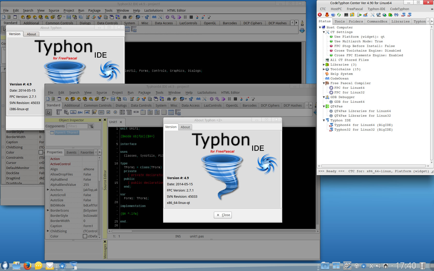This screenshot has width=434, height=271.
Task: Collapse the CT Settings tree node
Action: 324,32
